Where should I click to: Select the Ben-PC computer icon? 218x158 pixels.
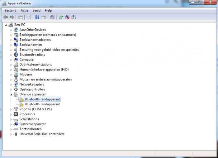[11, 25]
